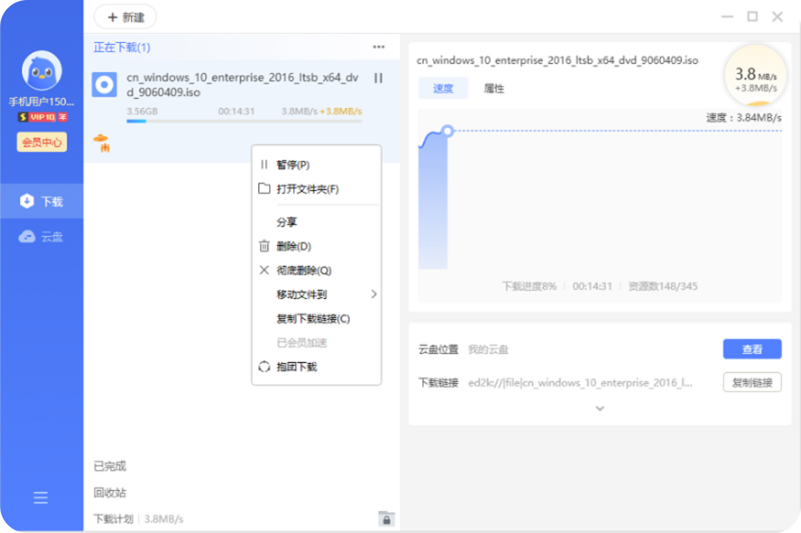Open the 下载计划 download plan
Viewport: 801px width, 533px height.
[113, 519]
